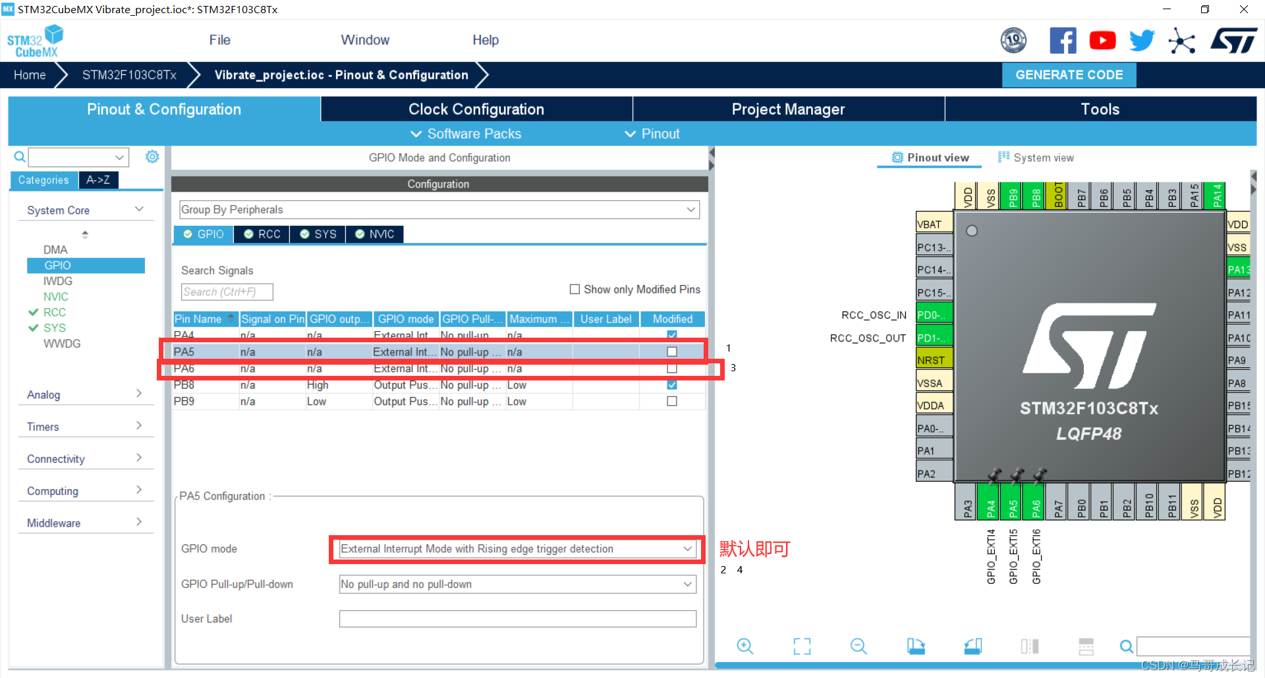
Task: Open the Twitter bird icon link
Action: (x=1142, y=41)
